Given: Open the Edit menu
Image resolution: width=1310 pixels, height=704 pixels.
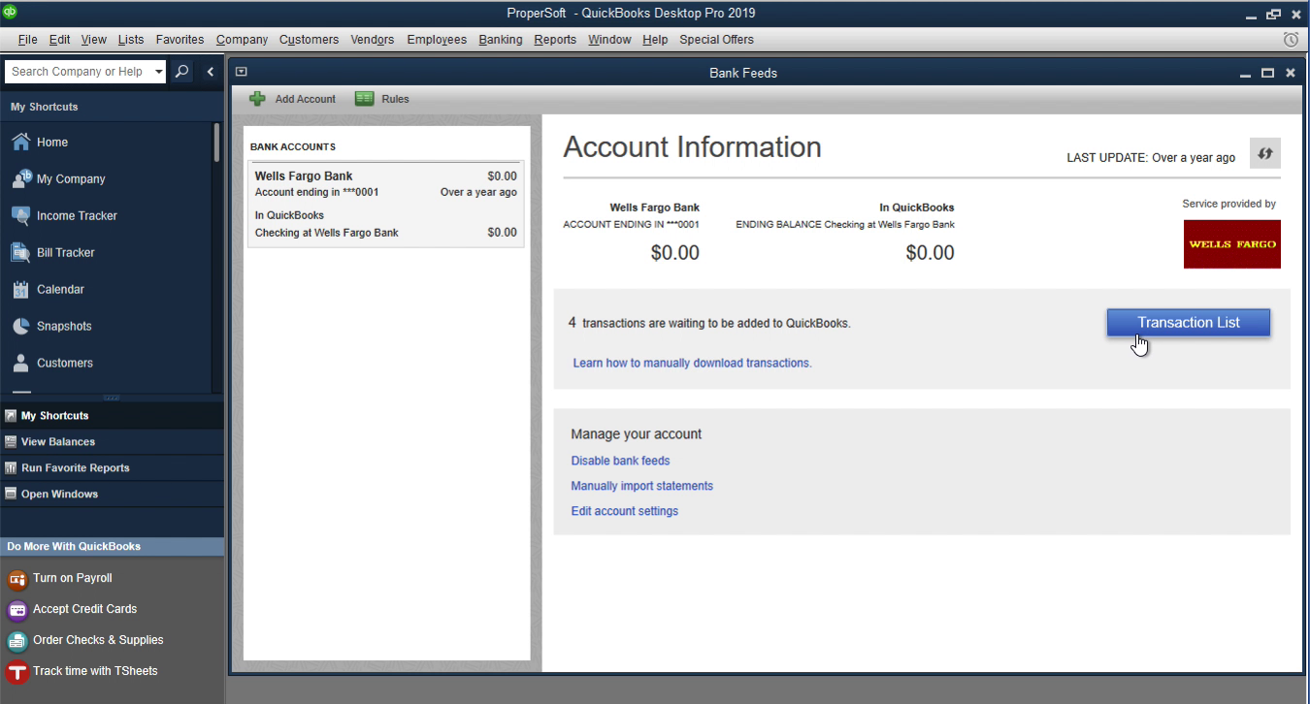Looking at the screenshot, I should point(59,40).
